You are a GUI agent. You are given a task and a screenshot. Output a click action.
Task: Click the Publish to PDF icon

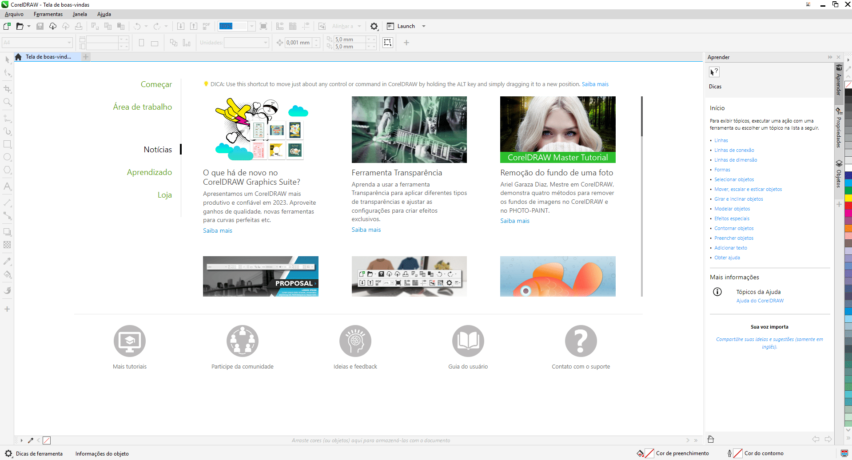click(207, 26)
